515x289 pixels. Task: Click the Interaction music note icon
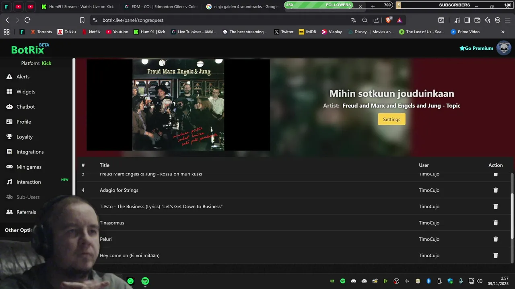click(9, 182)
